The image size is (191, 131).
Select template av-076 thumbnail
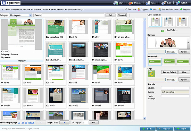[101, 95]
